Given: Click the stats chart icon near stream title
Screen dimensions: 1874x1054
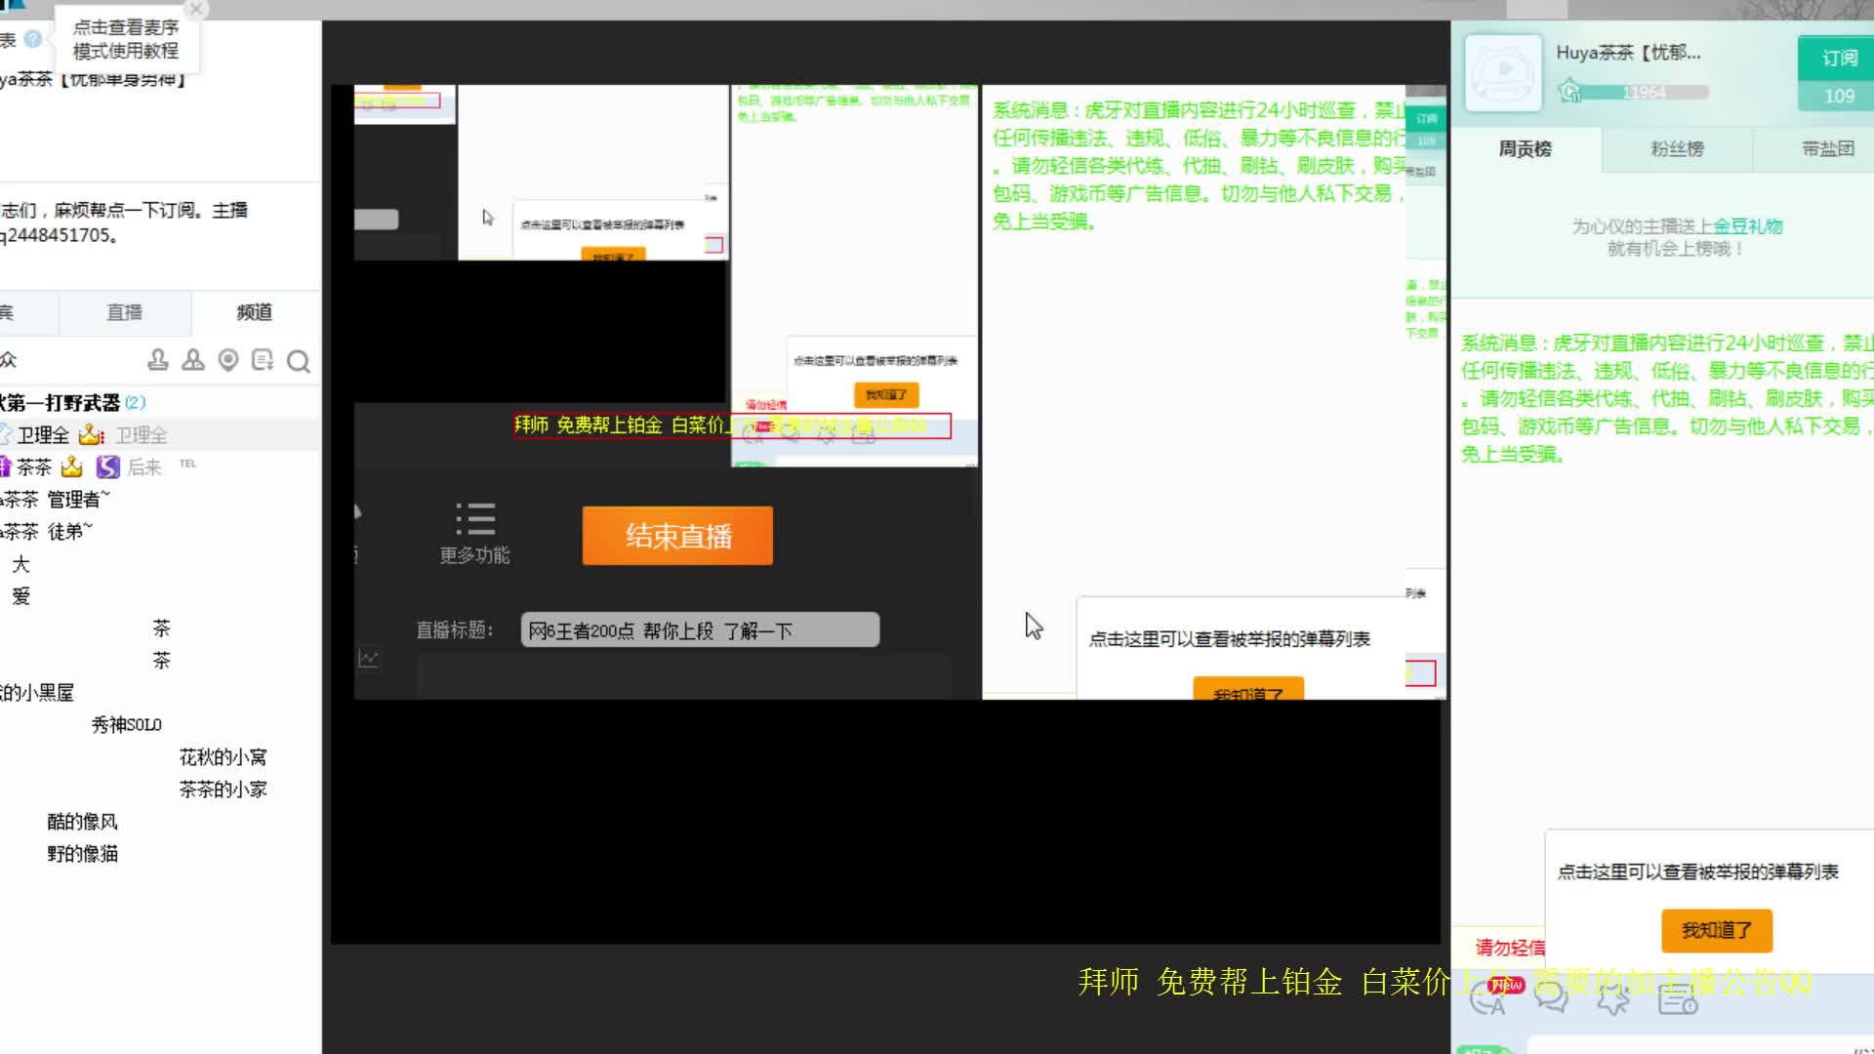Looking at the screenshot, I should click(x=370, y=658).
